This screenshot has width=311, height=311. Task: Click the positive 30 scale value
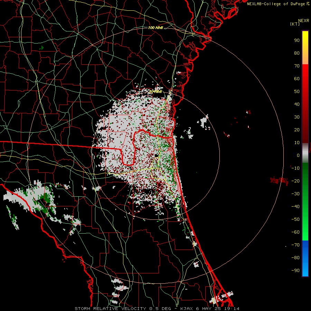click(297, 117)
